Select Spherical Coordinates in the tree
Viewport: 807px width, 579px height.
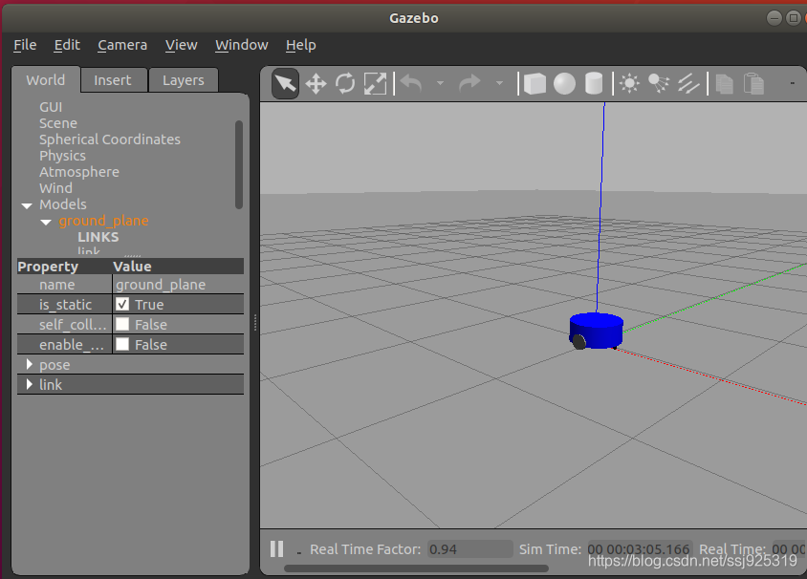click(110, 139)
